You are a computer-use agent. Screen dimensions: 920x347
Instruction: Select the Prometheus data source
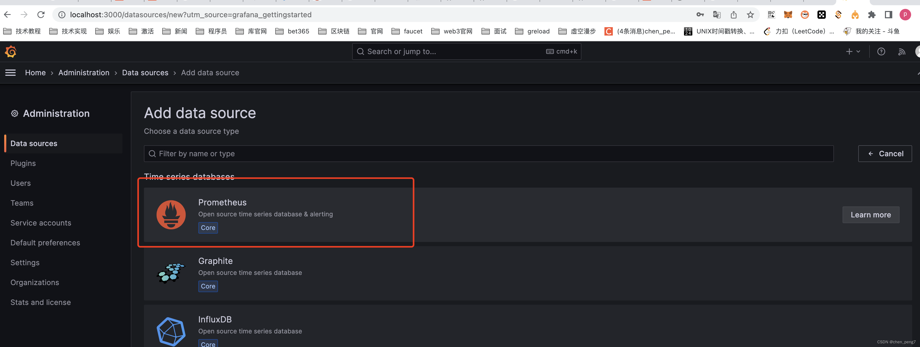[528, 215]
